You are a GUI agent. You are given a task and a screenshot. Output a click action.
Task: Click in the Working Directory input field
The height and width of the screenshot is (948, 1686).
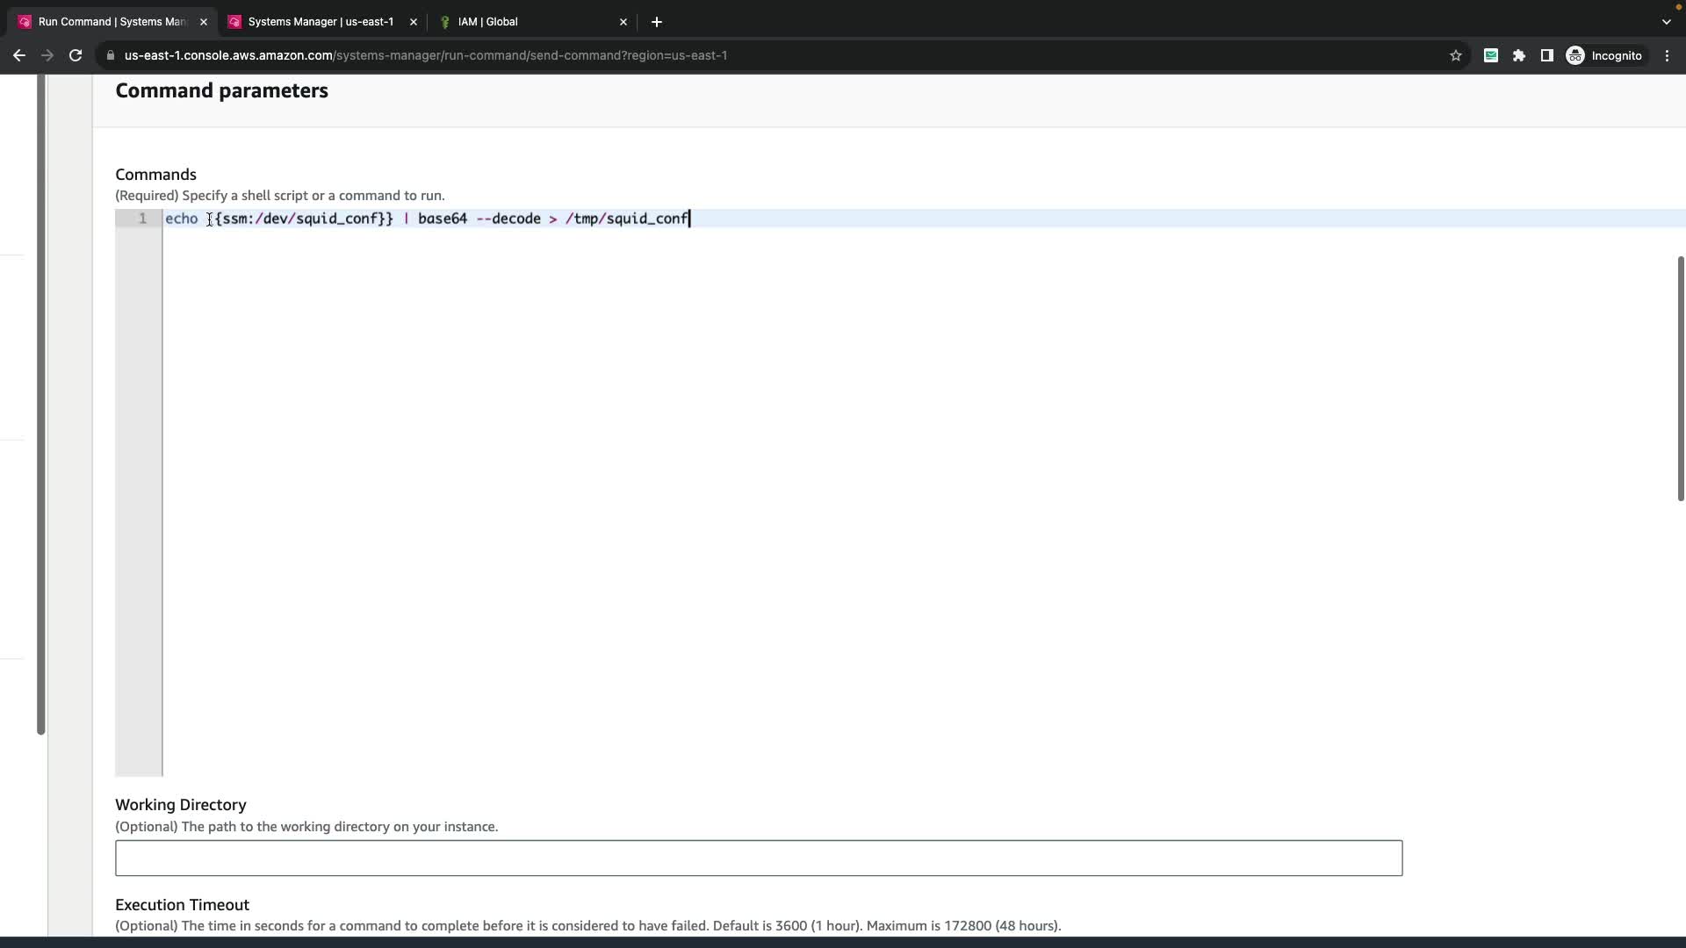(x=758, y=858)
